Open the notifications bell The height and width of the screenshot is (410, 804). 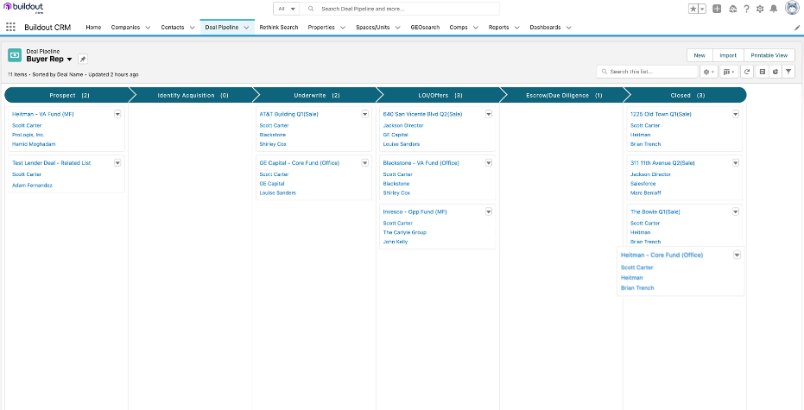pyautogui.click(x=774, y=9)
